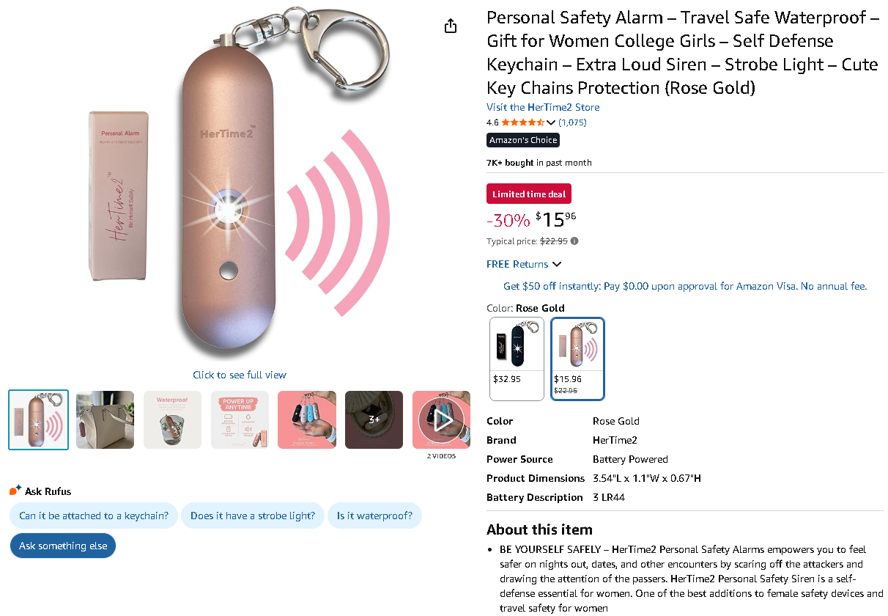This screenshot has height=616, width=888.
Task: Visit the HerTime2 Store link
Action: [543, 107]
